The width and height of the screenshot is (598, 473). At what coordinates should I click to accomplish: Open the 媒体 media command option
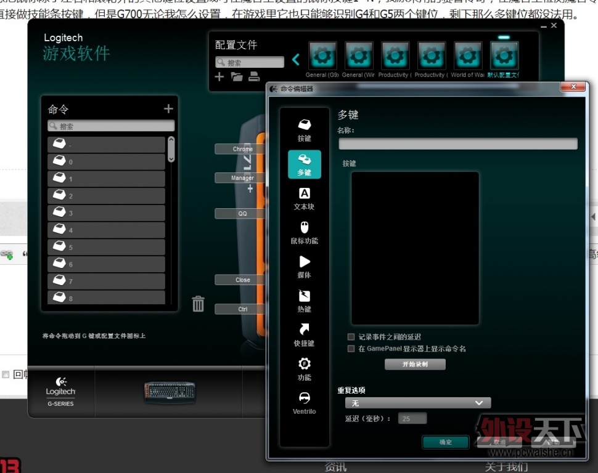304,267
